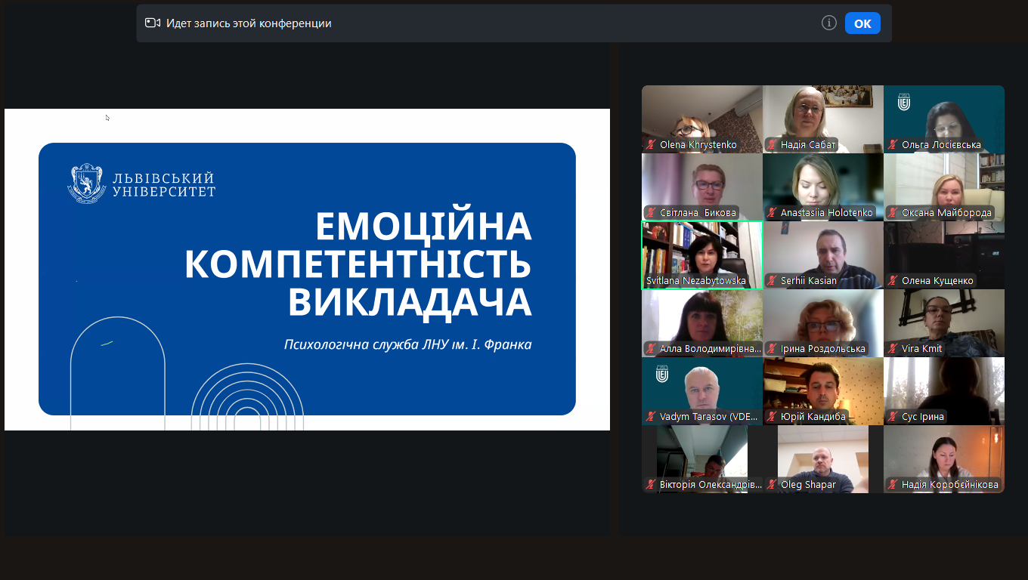Click muted mic icon beside Serhii Kasian
Screen dimensions: 1028x580
(x=772, y=281)
